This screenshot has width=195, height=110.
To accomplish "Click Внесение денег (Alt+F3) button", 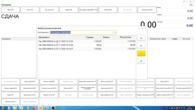I will [30, 88].
